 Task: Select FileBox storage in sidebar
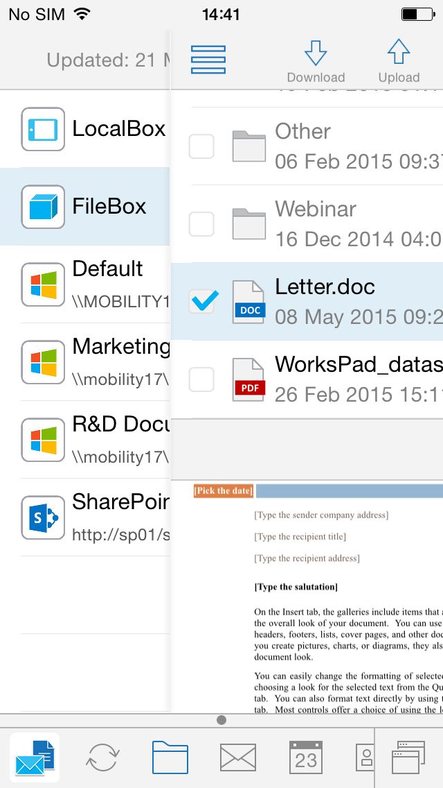tap(85, 207)
